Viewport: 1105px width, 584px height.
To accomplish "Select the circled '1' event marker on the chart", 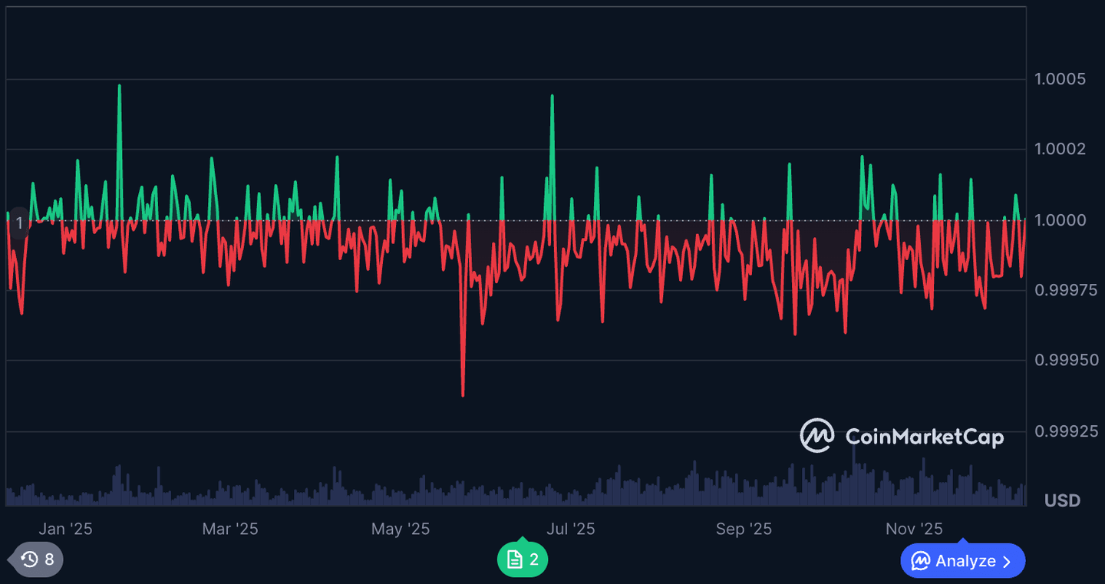I will 18,222.
